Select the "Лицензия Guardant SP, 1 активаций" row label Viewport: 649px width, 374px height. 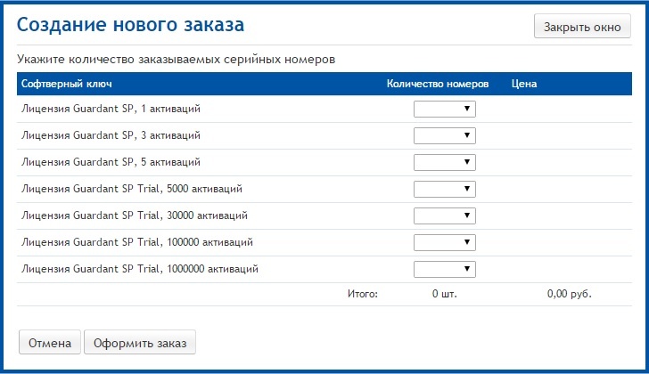111,109
